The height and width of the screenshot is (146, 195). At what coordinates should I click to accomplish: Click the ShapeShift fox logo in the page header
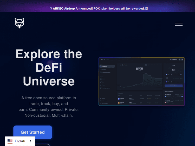[19, 23]
